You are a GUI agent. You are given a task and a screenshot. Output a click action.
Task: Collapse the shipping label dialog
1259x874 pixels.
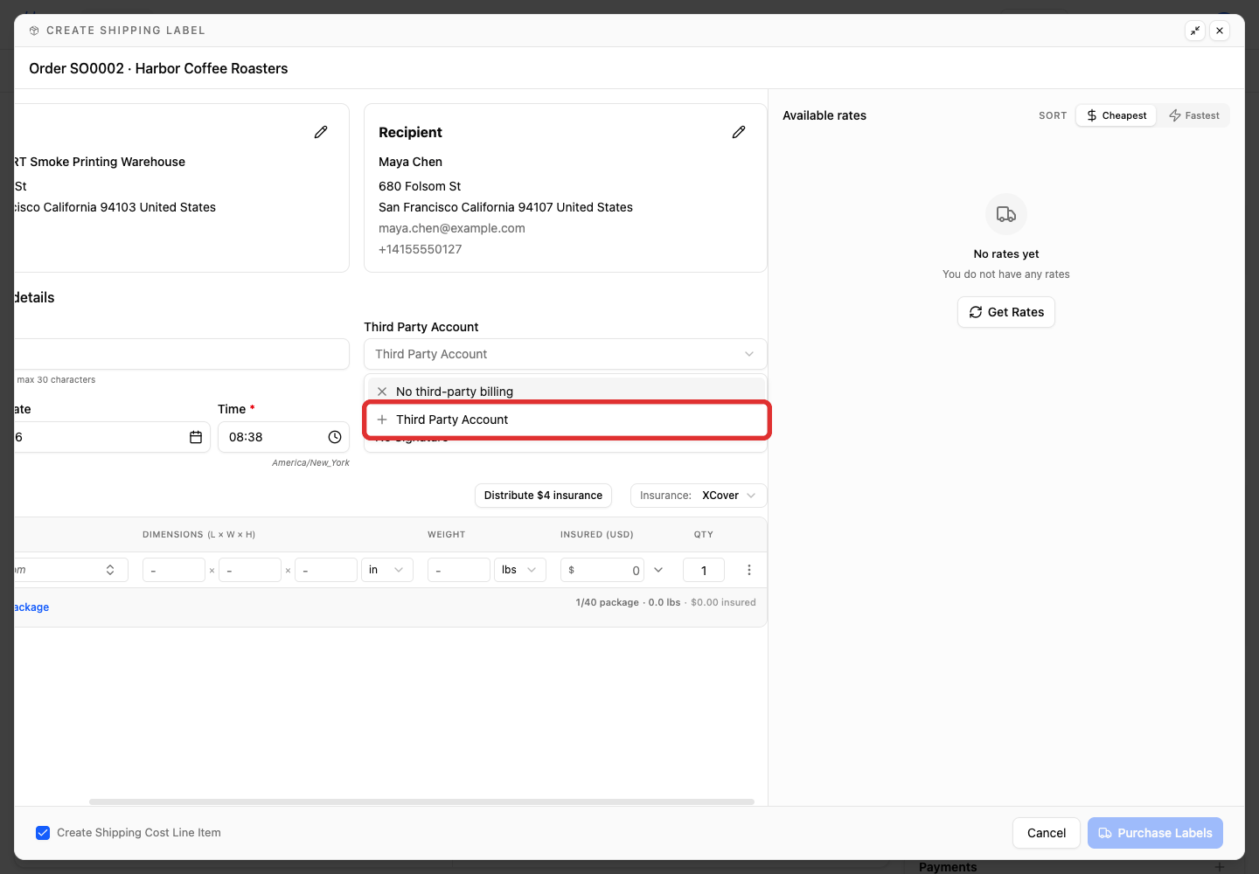tap(1195, 31)
